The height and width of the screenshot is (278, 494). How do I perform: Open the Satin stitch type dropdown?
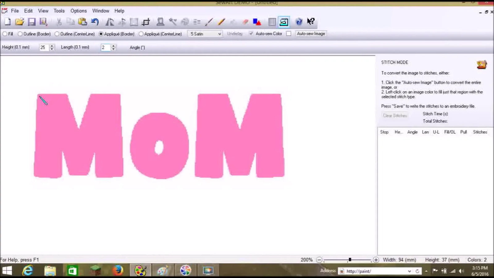[219, 34]
